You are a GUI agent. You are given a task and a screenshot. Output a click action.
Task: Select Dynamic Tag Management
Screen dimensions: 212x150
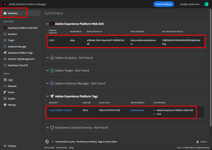(x=21, y=59)
